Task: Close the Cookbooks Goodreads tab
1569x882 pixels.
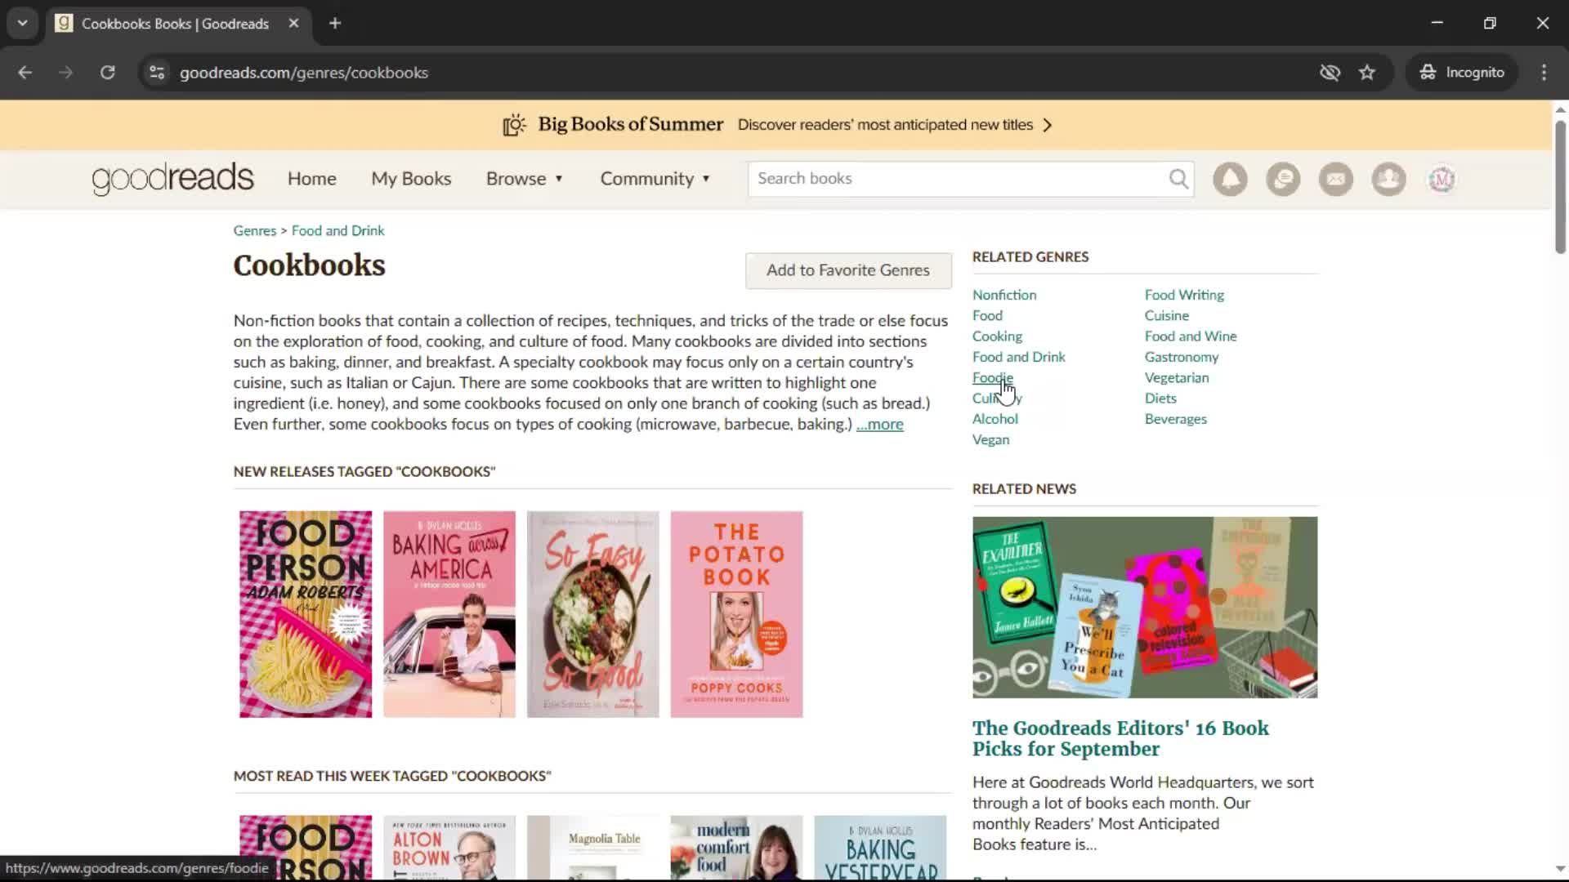Action: (293, 24)
